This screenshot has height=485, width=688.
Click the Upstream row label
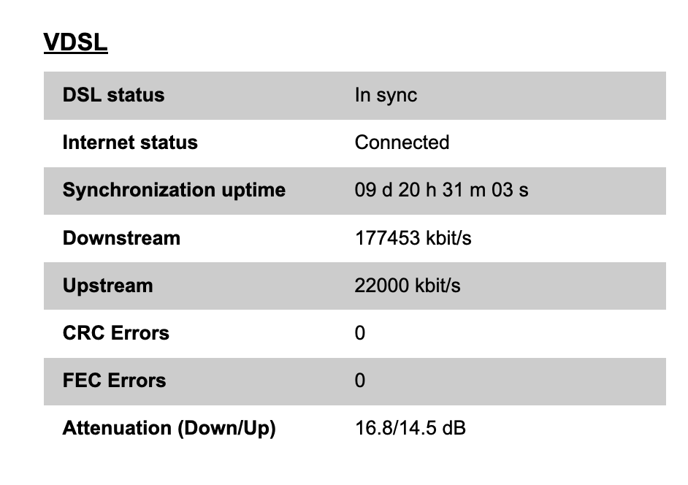click(x=108, y=286)
